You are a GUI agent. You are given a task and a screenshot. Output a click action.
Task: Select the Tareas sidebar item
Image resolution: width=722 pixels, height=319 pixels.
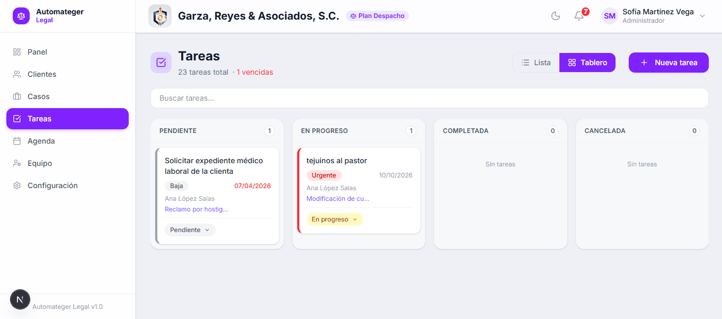(x=40, y=118)
